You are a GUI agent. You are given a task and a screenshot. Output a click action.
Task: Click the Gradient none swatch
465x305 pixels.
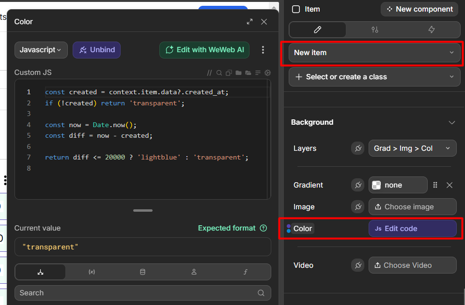point(398,185)
